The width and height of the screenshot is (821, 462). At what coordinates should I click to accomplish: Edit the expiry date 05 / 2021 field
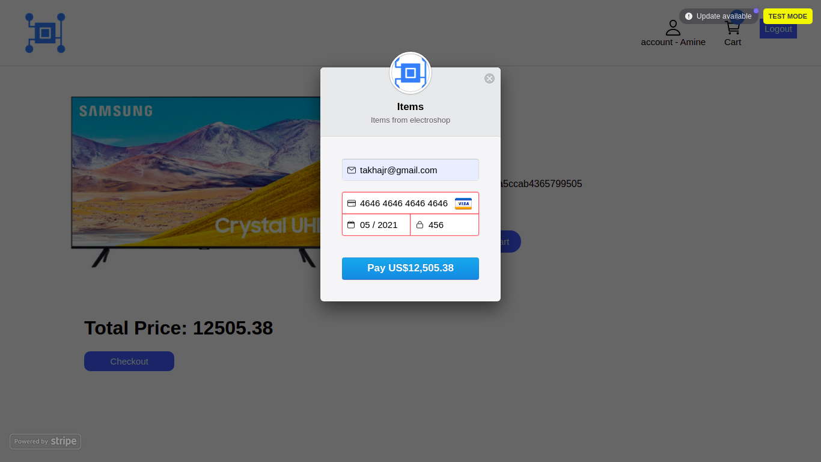[376, 225]
